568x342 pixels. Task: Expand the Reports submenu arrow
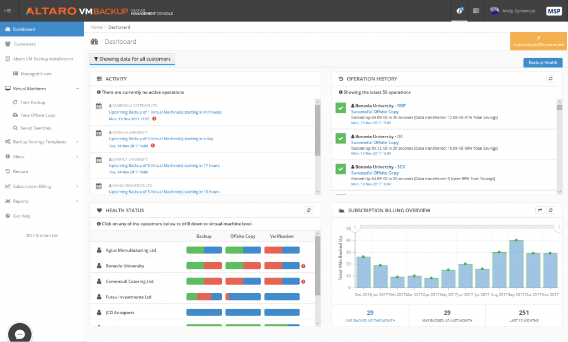point(77,201)
